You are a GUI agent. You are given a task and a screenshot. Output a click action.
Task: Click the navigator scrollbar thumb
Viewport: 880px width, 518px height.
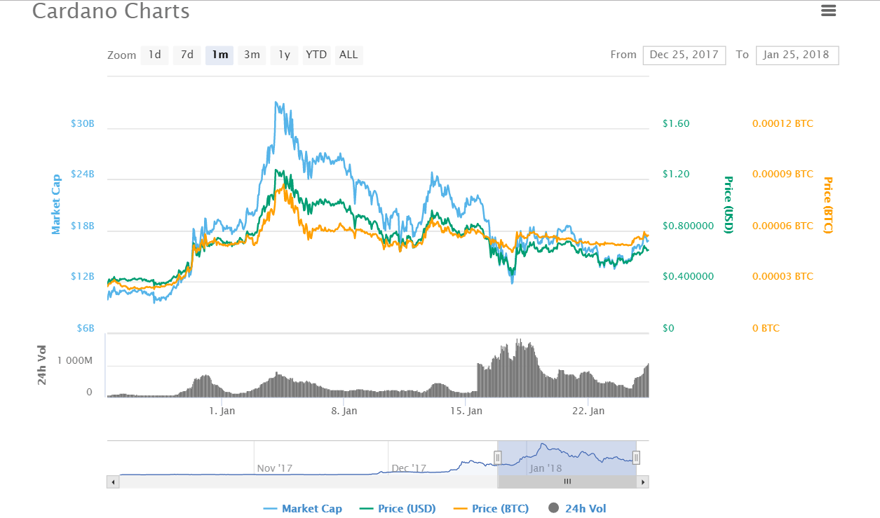click(567, 482)
